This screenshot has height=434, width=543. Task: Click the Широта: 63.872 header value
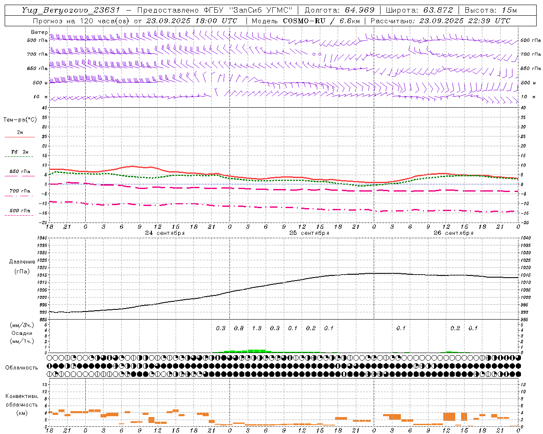[420, 10]
